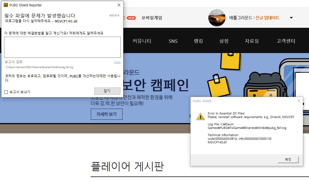Image resolution: width=309 pixels, height=182 pixels.
Task: Open the 랭킹 menu item
Action: 198,41
